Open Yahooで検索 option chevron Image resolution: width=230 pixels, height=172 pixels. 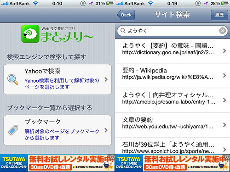click(106, 79)
